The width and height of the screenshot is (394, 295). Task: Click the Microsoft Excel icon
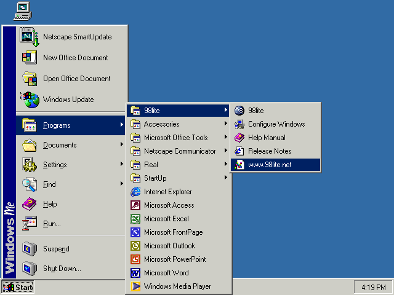(135, 219)
